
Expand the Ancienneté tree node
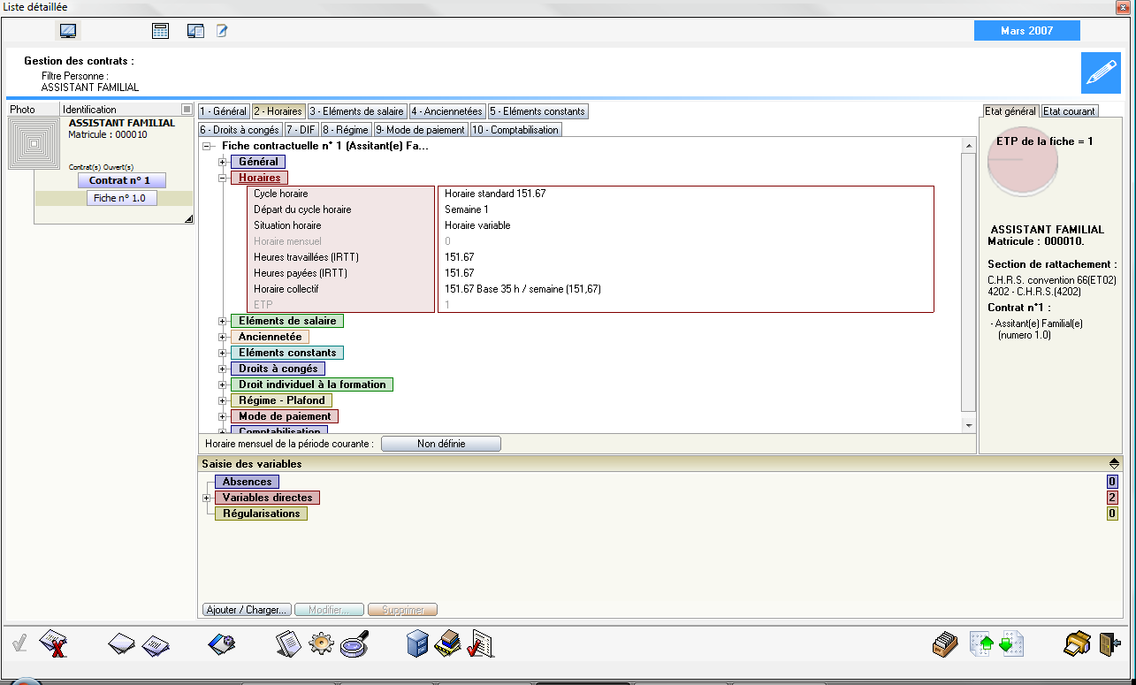point(223,337)
